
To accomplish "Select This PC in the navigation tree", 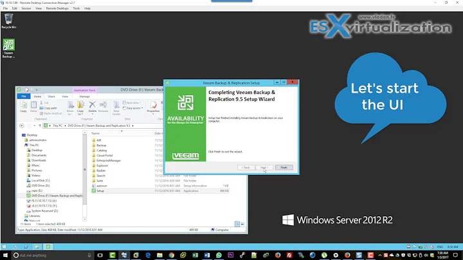I will coord(34,145).
